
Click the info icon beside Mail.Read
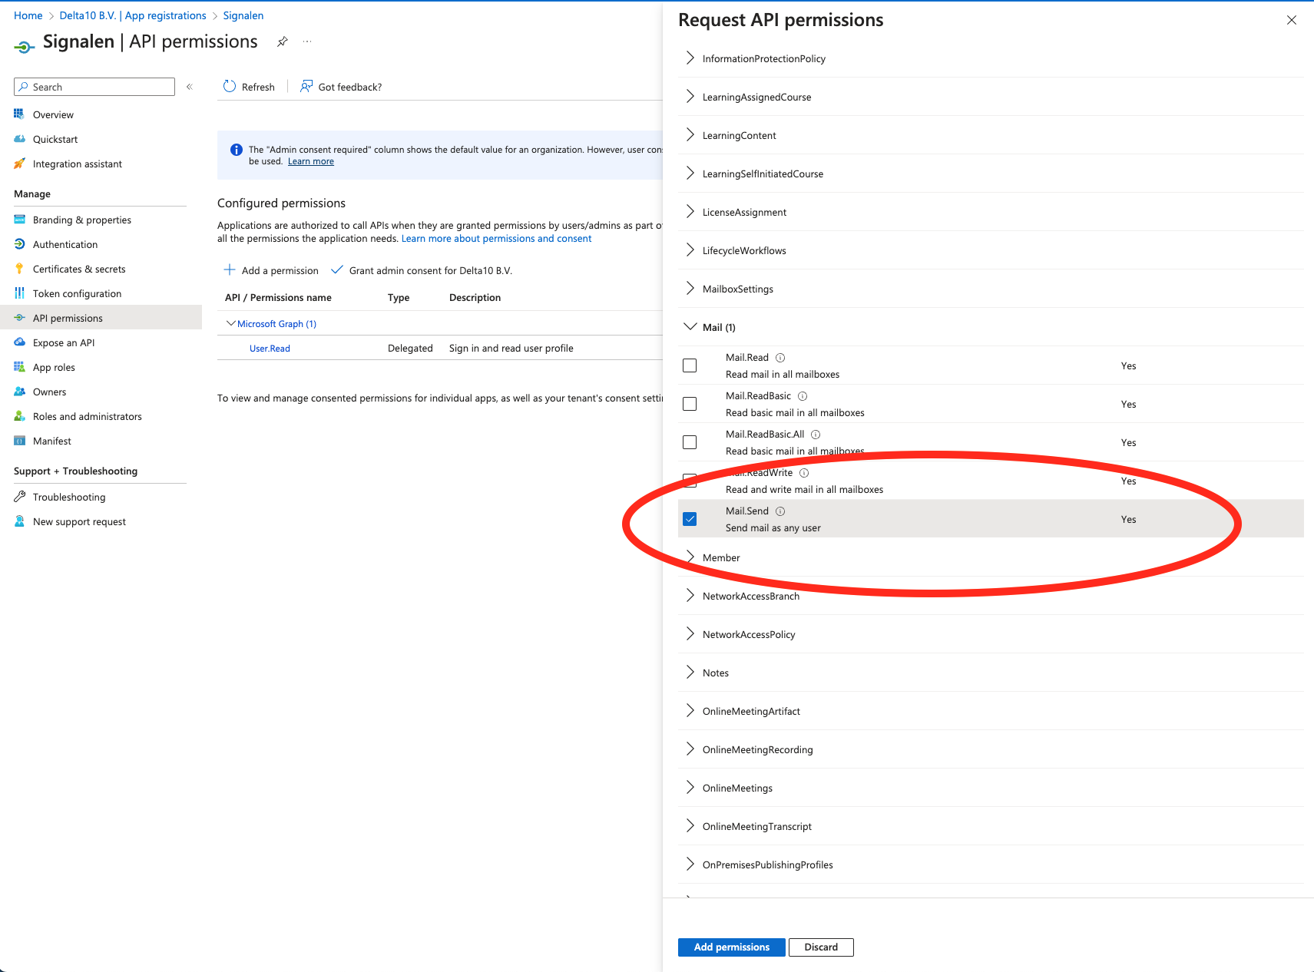pyautogui.click(x=780, y=358)
